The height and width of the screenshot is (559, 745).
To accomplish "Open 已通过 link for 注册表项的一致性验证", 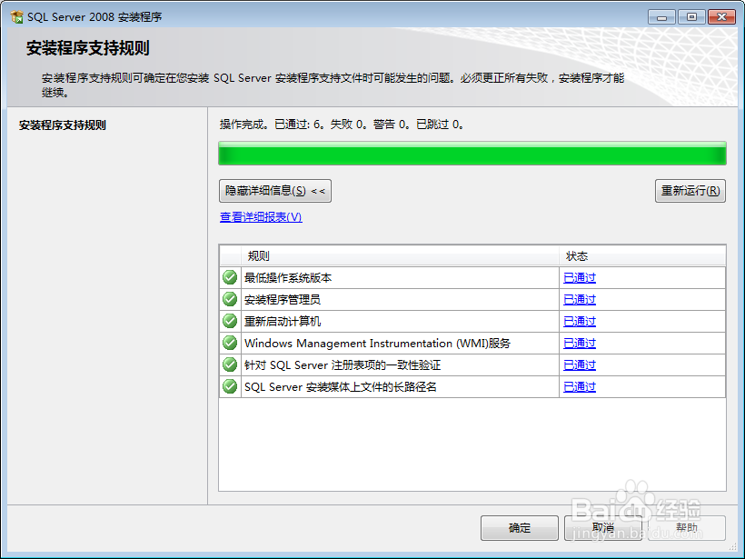I will (580, 365).
